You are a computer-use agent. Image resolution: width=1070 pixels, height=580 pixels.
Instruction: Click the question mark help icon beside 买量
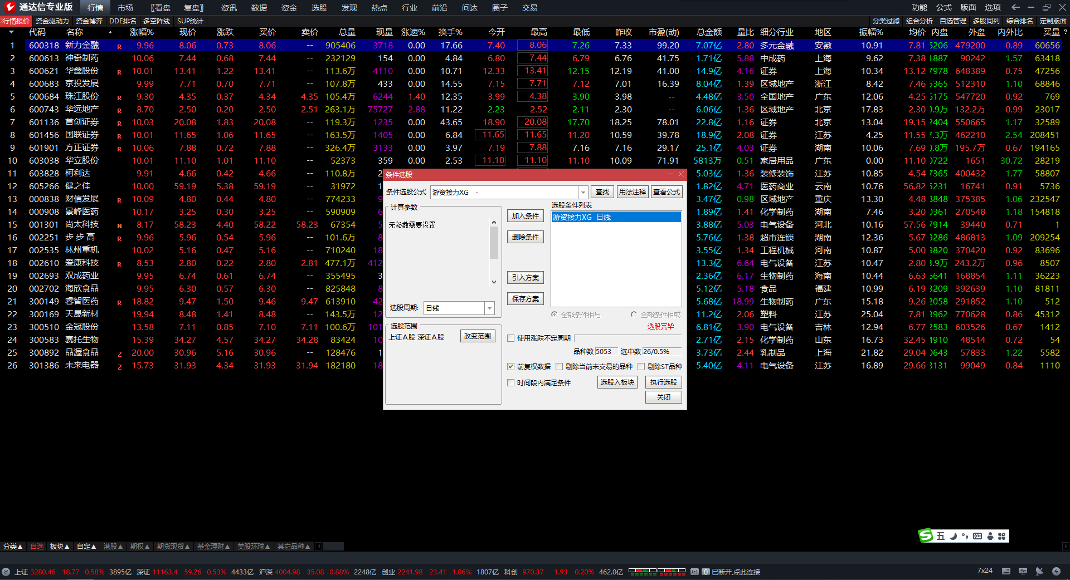point(1066,32)
